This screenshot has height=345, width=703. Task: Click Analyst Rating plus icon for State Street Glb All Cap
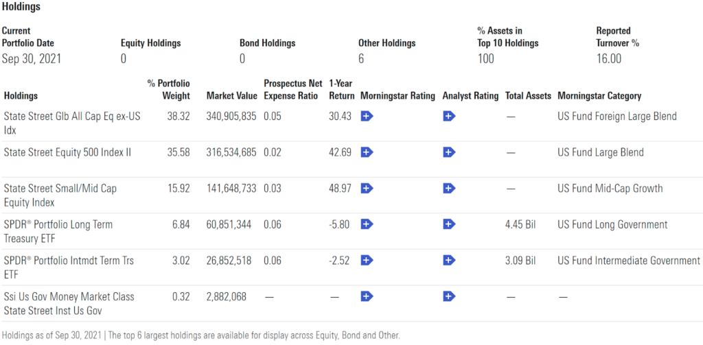pyautogui.click(x=449, y=117)
